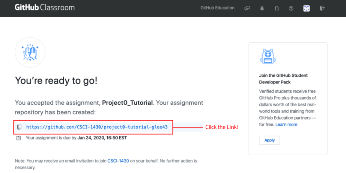This screenshot has width=346, height=173.
Task: Select the Jan 24, 2020, 16:50 EST due date
Action: (x=102, y=138)
